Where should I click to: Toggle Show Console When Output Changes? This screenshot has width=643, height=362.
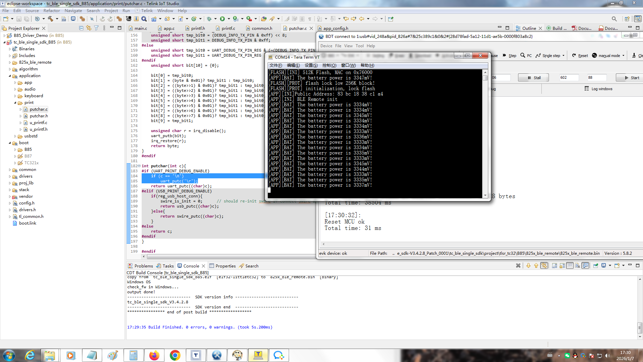click(585, 266)
